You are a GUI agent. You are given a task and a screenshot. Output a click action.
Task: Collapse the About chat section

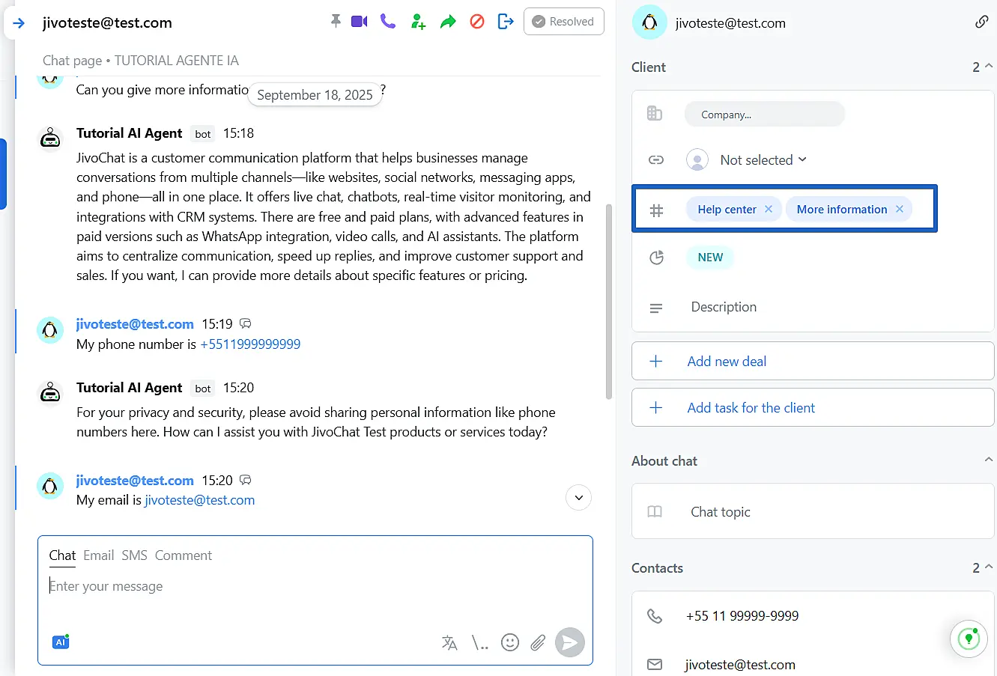coord(989,460)
